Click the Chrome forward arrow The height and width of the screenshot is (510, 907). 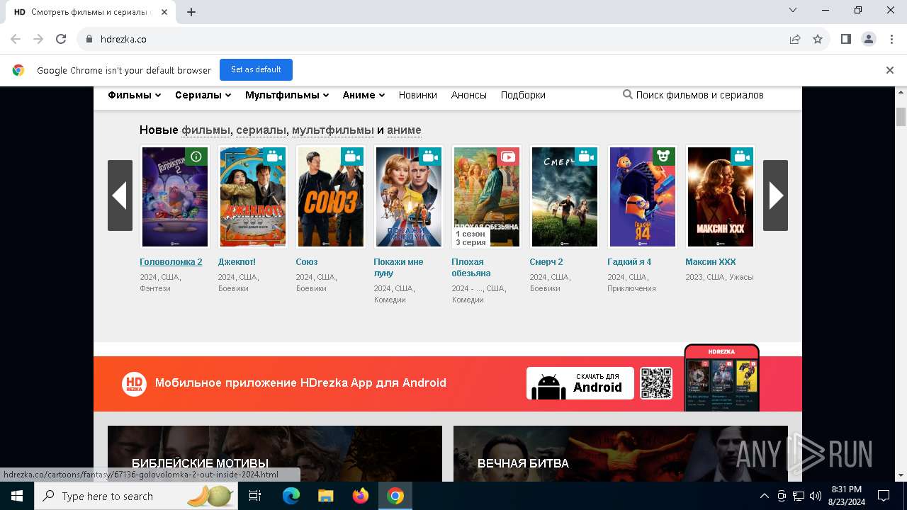tap(38, 39)
